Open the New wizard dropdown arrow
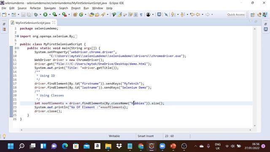270x152 pixels. [x=8, y=15]
